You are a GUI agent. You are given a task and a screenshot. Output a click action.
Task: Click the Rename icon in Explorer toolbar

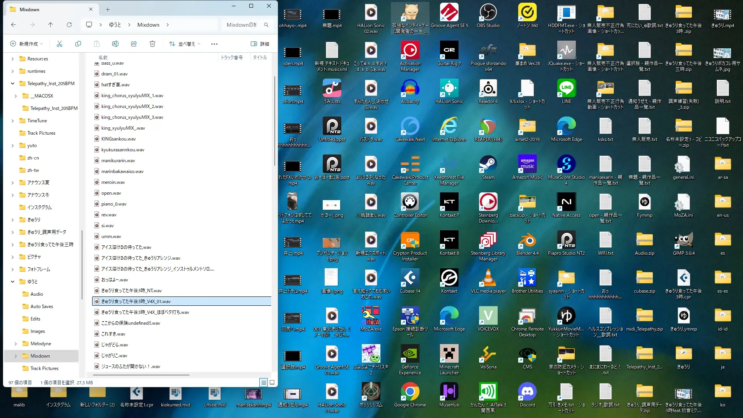click(115, 44)
